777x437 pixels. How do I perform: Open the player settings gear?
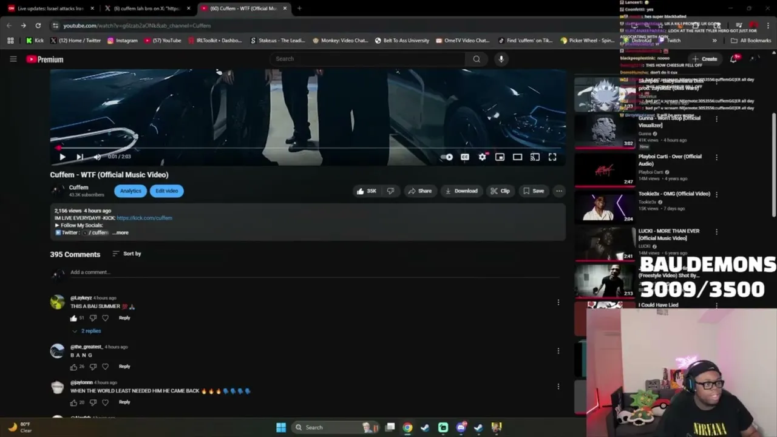click(483, 157)
